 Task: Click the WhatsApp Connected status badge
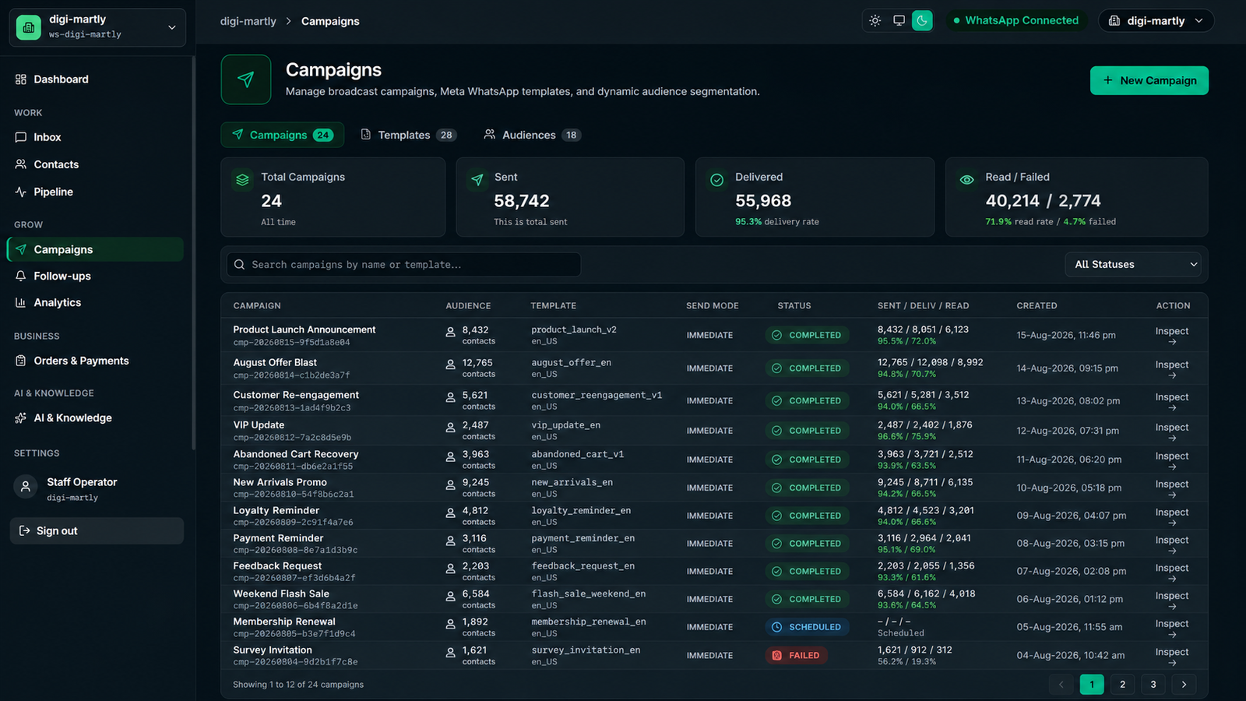tap(1015, 20)
